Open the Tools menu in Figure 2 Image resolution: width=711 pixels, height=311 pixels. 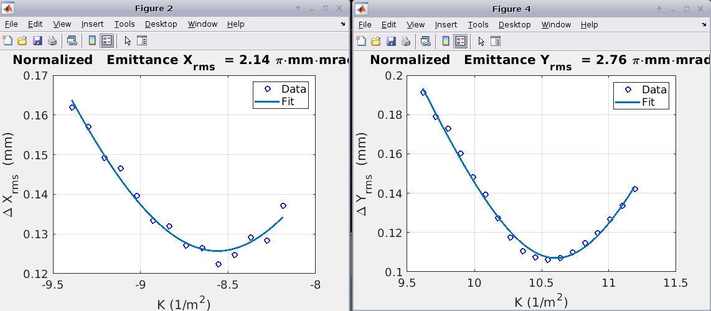tap(125, 24)
